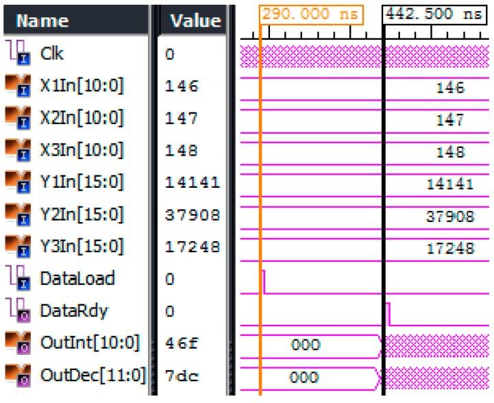Click the Y3In[15:0] bus icon

18,247
